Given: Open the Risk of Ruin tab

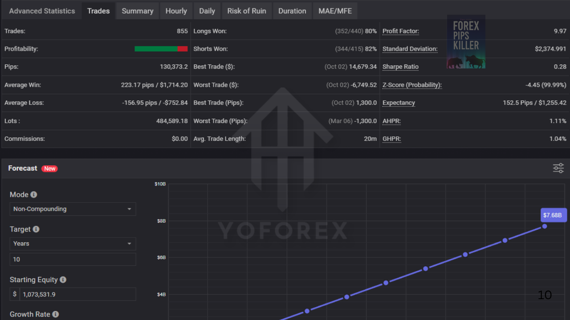Looking at the screenshot, I should pyautogui.click(x=247, y=11).
